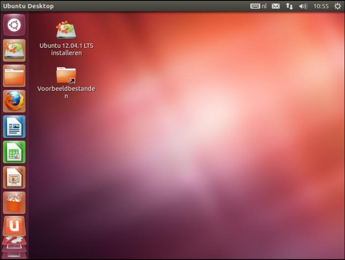Open LibreOffice Calc spreadsheet
The image size is (345, 260).
pos(14,152)
